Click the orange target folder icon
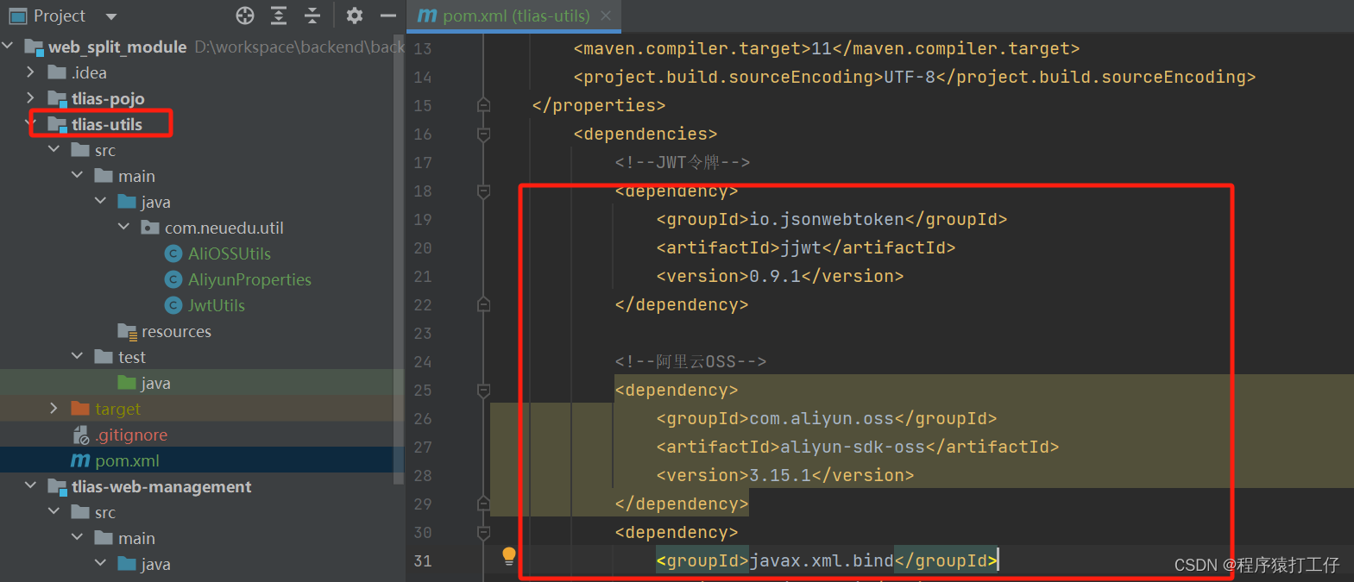This screenshot has height=582, width=1354. [x=80, y=408]
